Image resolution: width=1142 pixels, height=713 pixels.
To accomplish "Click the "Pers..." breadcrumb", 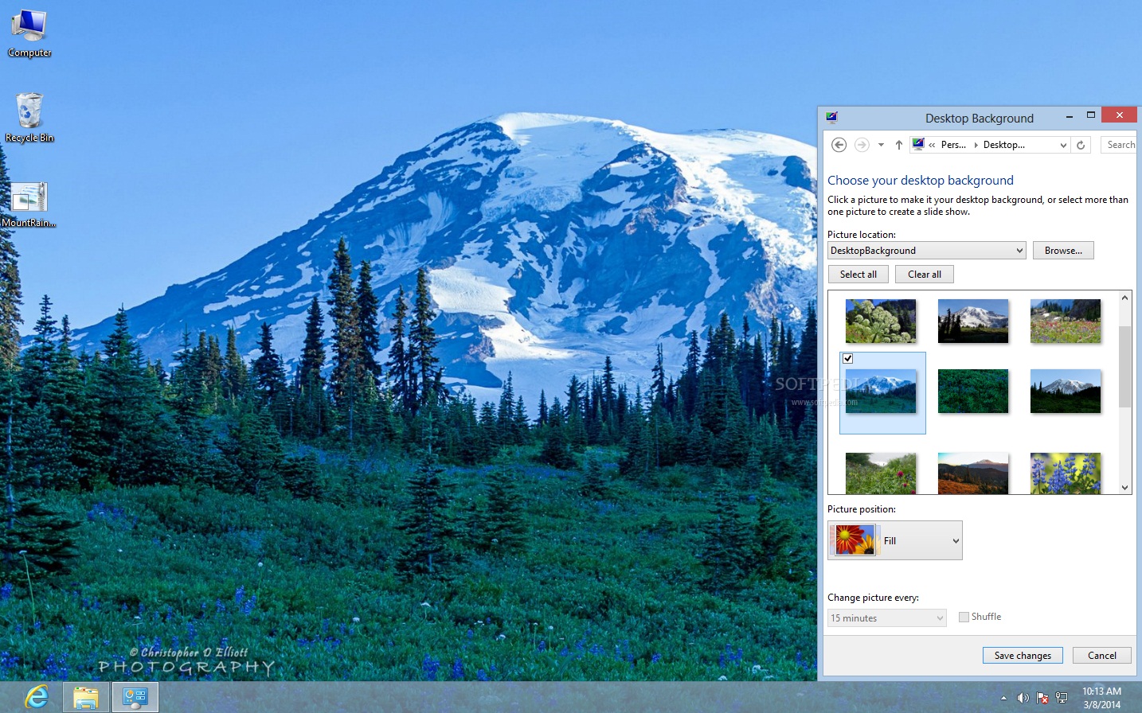I will click(953, 145).
